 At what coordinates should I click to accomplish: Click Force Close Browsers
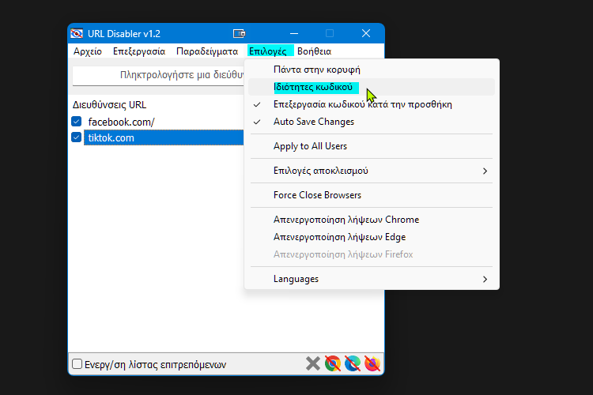[x=317, y=195]
